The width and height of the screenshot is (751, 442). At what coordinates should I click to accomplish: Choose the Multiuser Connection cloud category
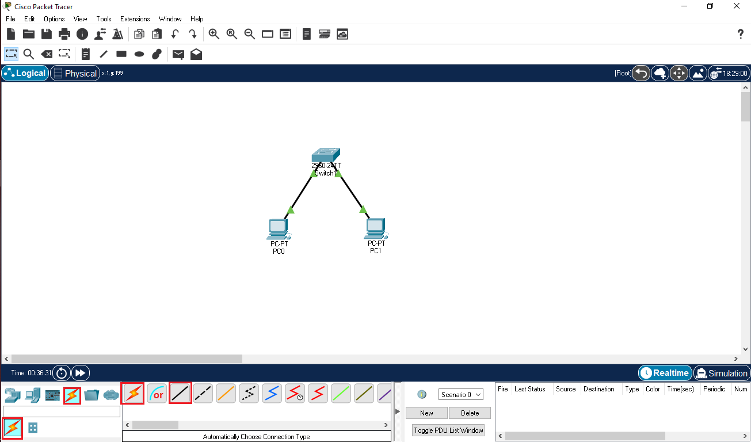[111, 395]
